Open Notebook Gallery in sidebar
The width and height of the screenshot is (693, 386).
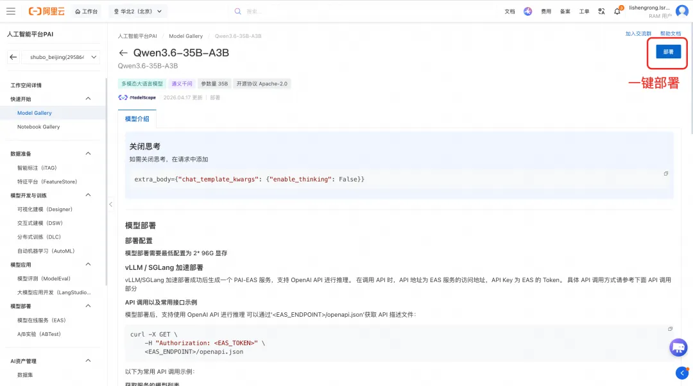(38, 127)
